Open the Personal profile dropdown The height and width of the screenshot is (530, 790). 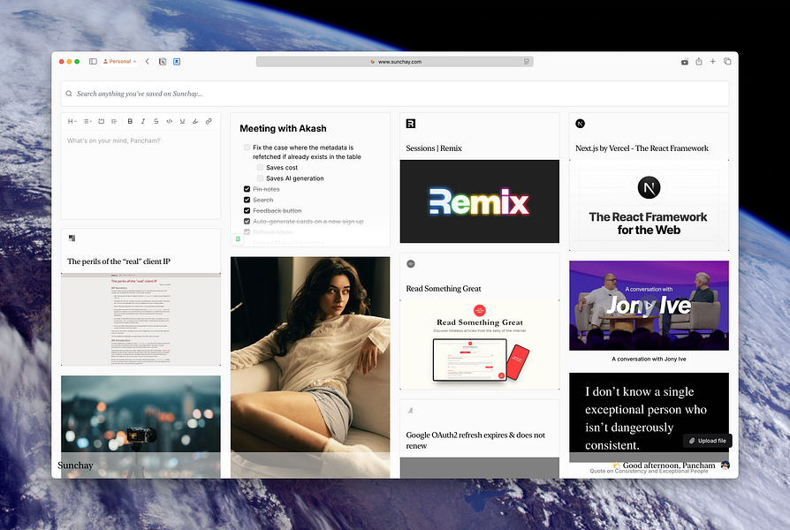pos(120,62)
